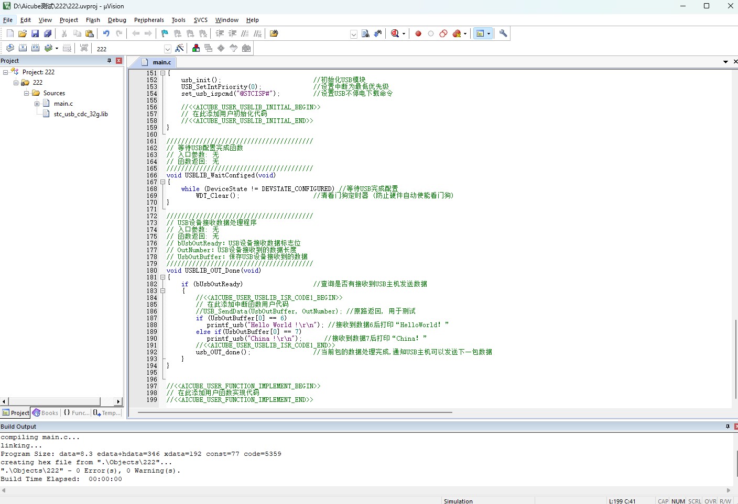The width and height of the screenshot is (738, 504).
Task: Open the Debug menu
Action: coord(117,20)
